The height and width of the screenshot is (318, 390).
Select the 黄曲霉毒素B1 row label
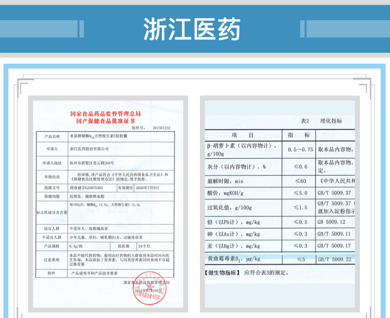point(234,259)
